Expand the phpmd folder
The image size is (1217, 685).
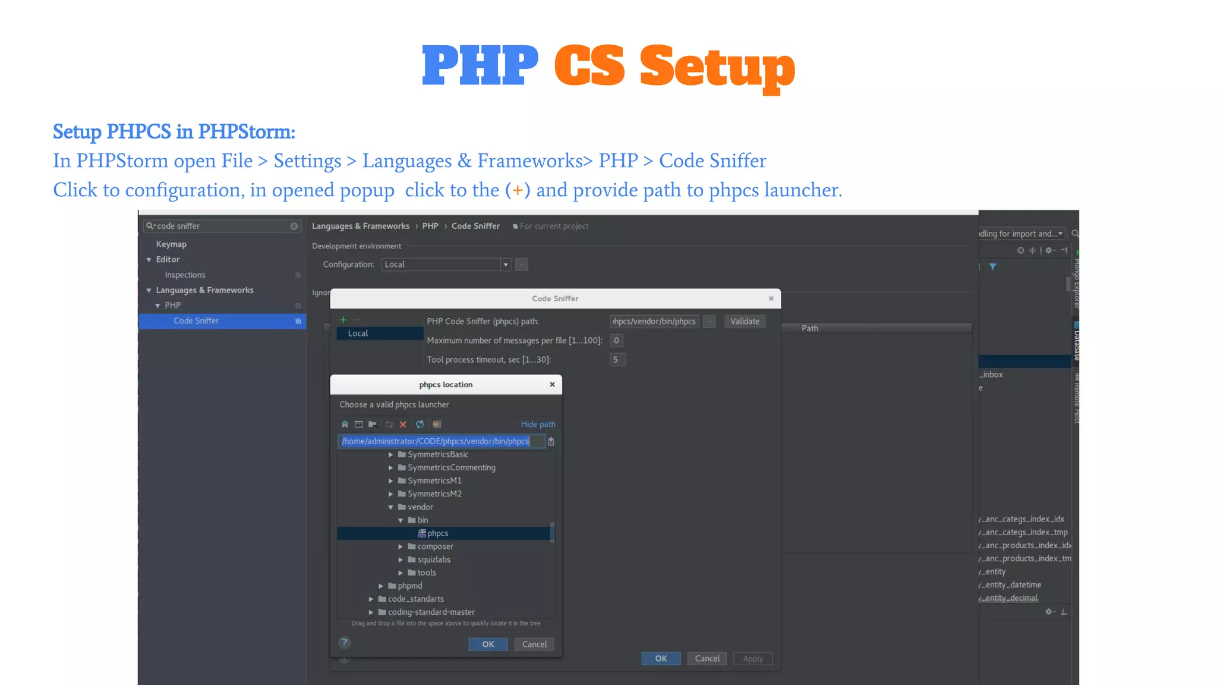click(x=381, y=586)
